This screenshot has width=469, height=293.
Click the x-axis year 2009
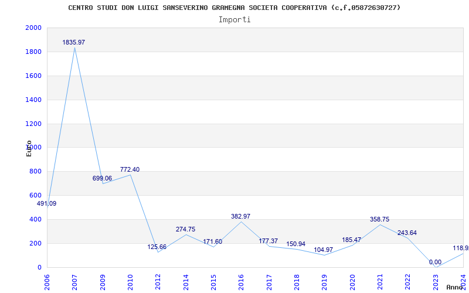[103, 282]
